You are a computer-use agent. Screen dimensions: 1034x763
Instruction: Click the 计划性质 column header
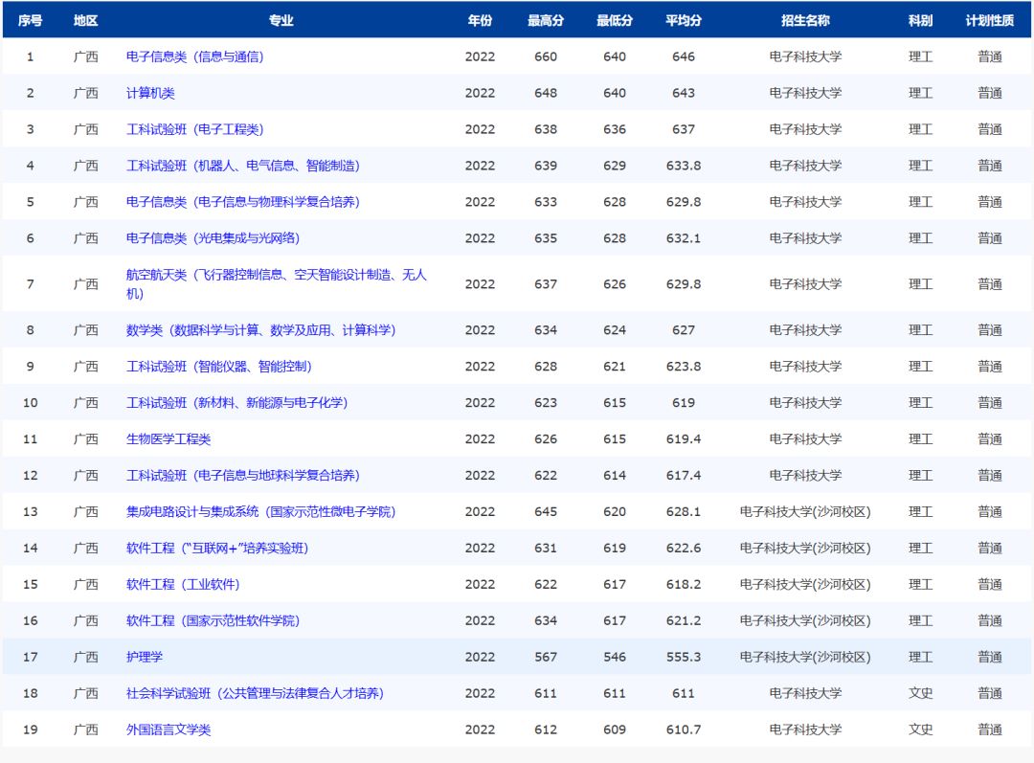click(x=990, y=20)
